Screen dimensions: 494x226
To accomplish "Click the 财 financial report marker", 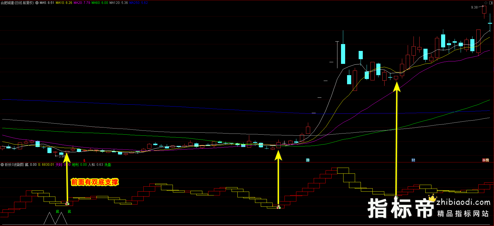I will [x=413, y=160].
